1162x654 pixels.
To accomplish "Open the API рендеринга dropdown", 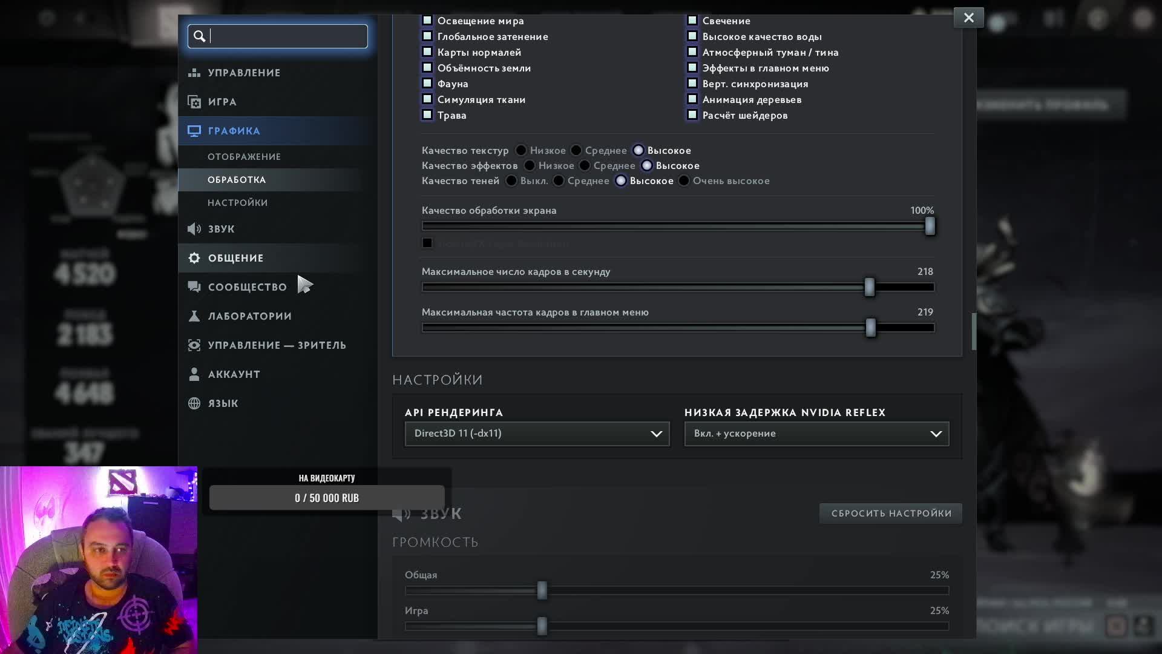I will [x=537, y=434].
